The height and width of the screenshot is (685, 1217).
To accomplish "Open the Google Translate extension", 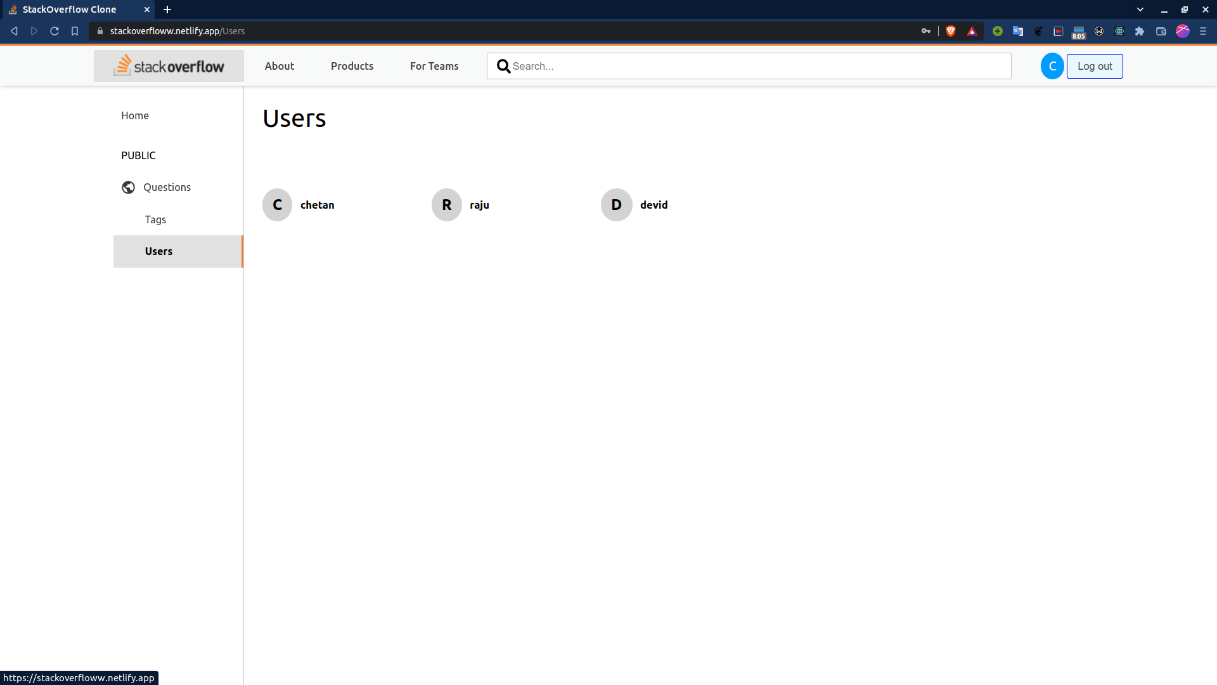I will click(1018, 31).
